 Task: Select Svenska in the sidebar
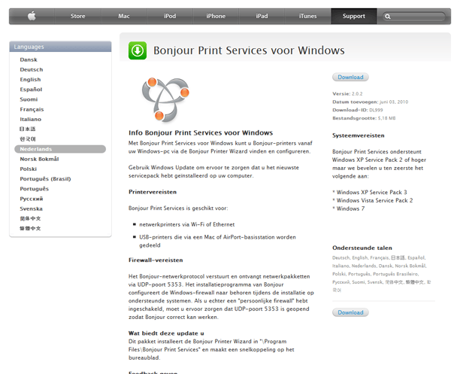[32, 208]
